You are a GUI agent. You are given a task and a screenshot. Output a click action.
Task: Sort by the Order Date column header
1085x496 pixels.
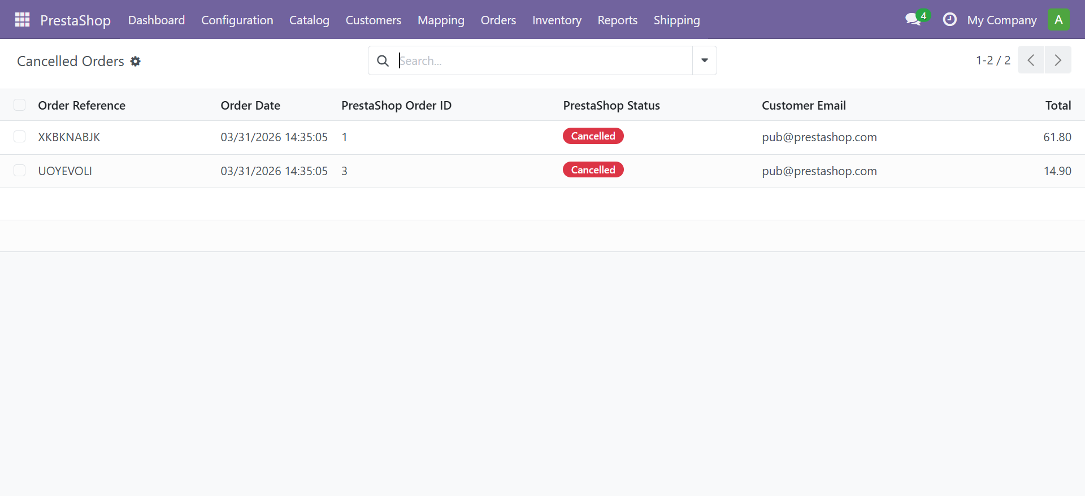pyautogui.click(x=250, y=106)
